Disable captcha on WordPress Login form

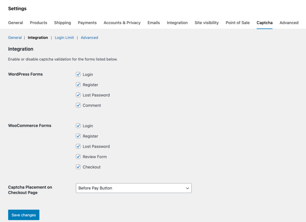pyautogui.click(x=78, y=74)
